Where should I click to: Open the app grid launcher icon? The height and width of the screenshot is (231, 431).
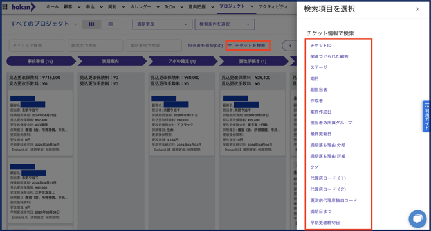(x=5, y=7)
